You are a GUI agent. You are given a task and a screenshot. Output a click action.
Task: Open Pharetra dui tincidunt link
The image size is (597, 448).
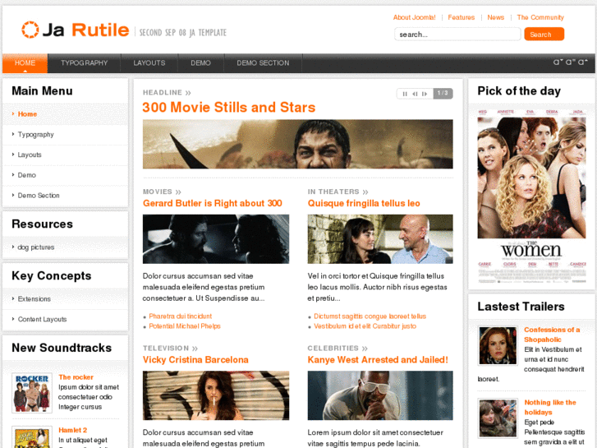click(x=180, y=316)
